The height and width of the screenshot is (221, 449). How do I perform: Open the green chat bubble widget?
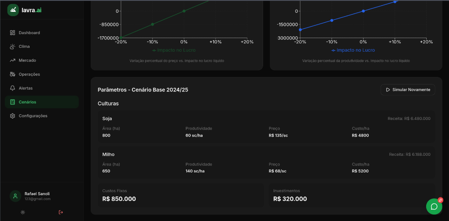pos(434,207)
